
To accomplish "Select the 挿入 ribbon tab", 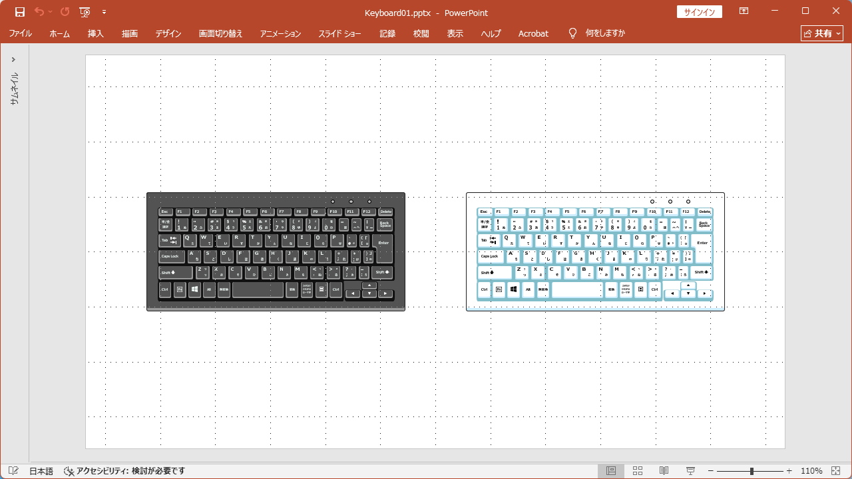I will 95,33.
